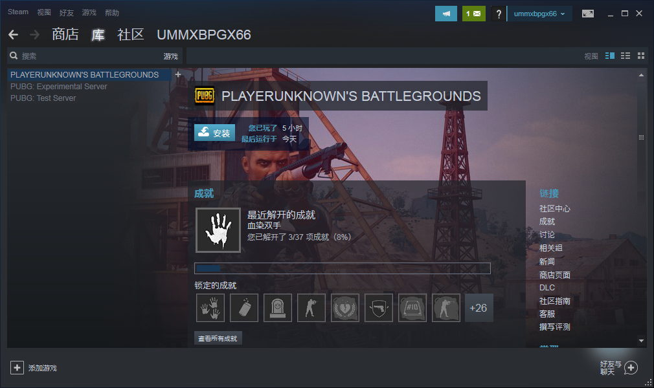
Task: Go forward with the right arrow
Action: pos(34,34)
